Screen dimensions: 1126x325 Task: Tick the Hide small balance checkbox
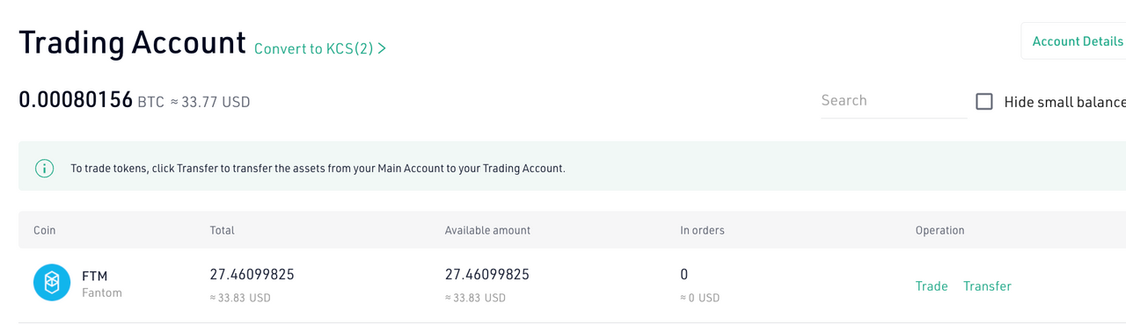tap(984, 102)
